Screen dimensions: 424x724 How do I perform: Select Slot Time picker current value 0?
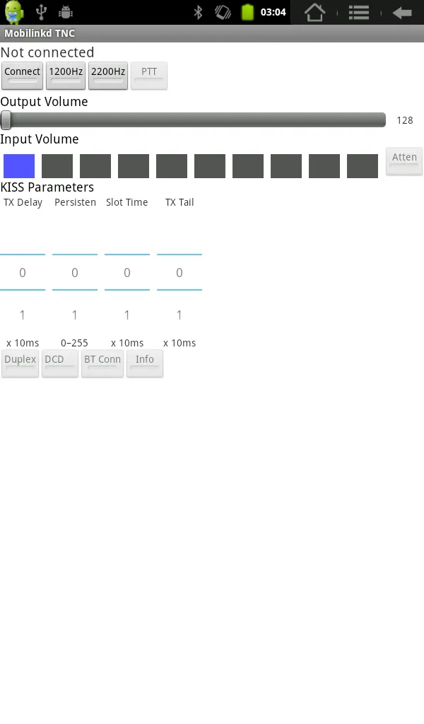click(127, 272)
